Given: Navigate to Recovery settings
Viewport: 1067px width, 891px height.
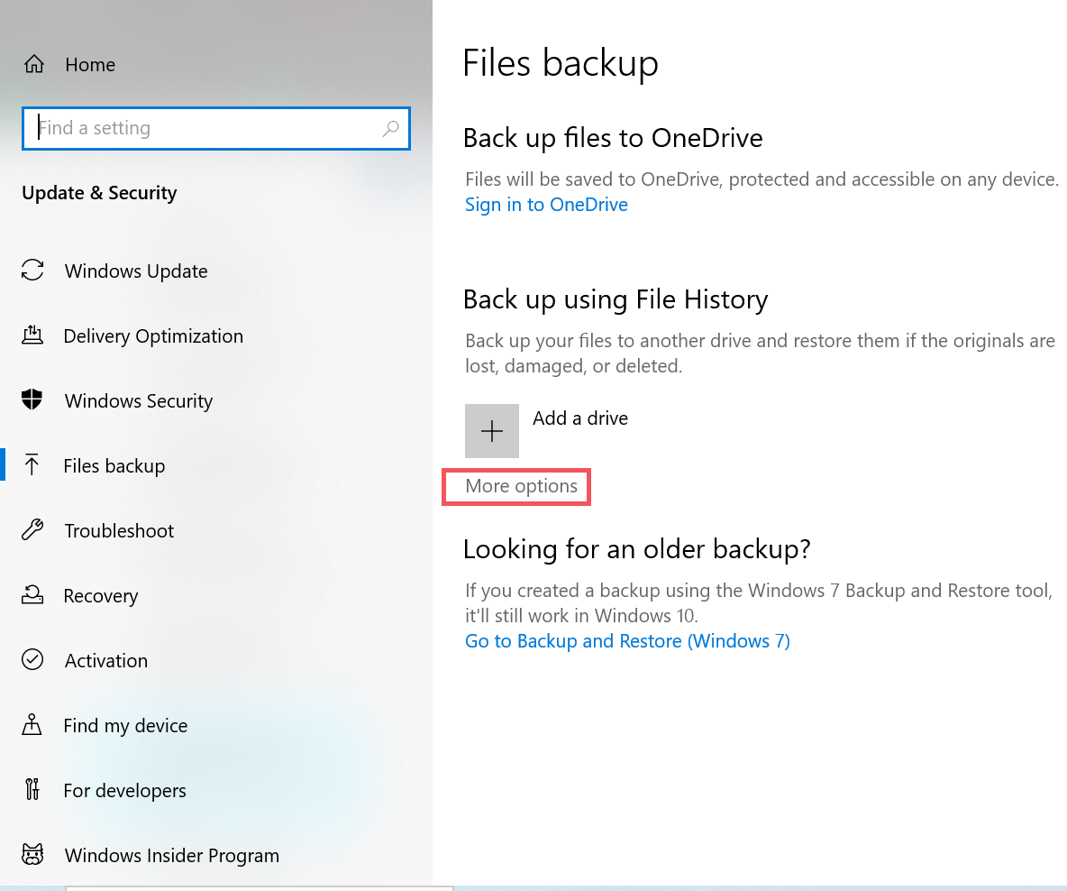Looking at the screenshot, I should 101,596.
